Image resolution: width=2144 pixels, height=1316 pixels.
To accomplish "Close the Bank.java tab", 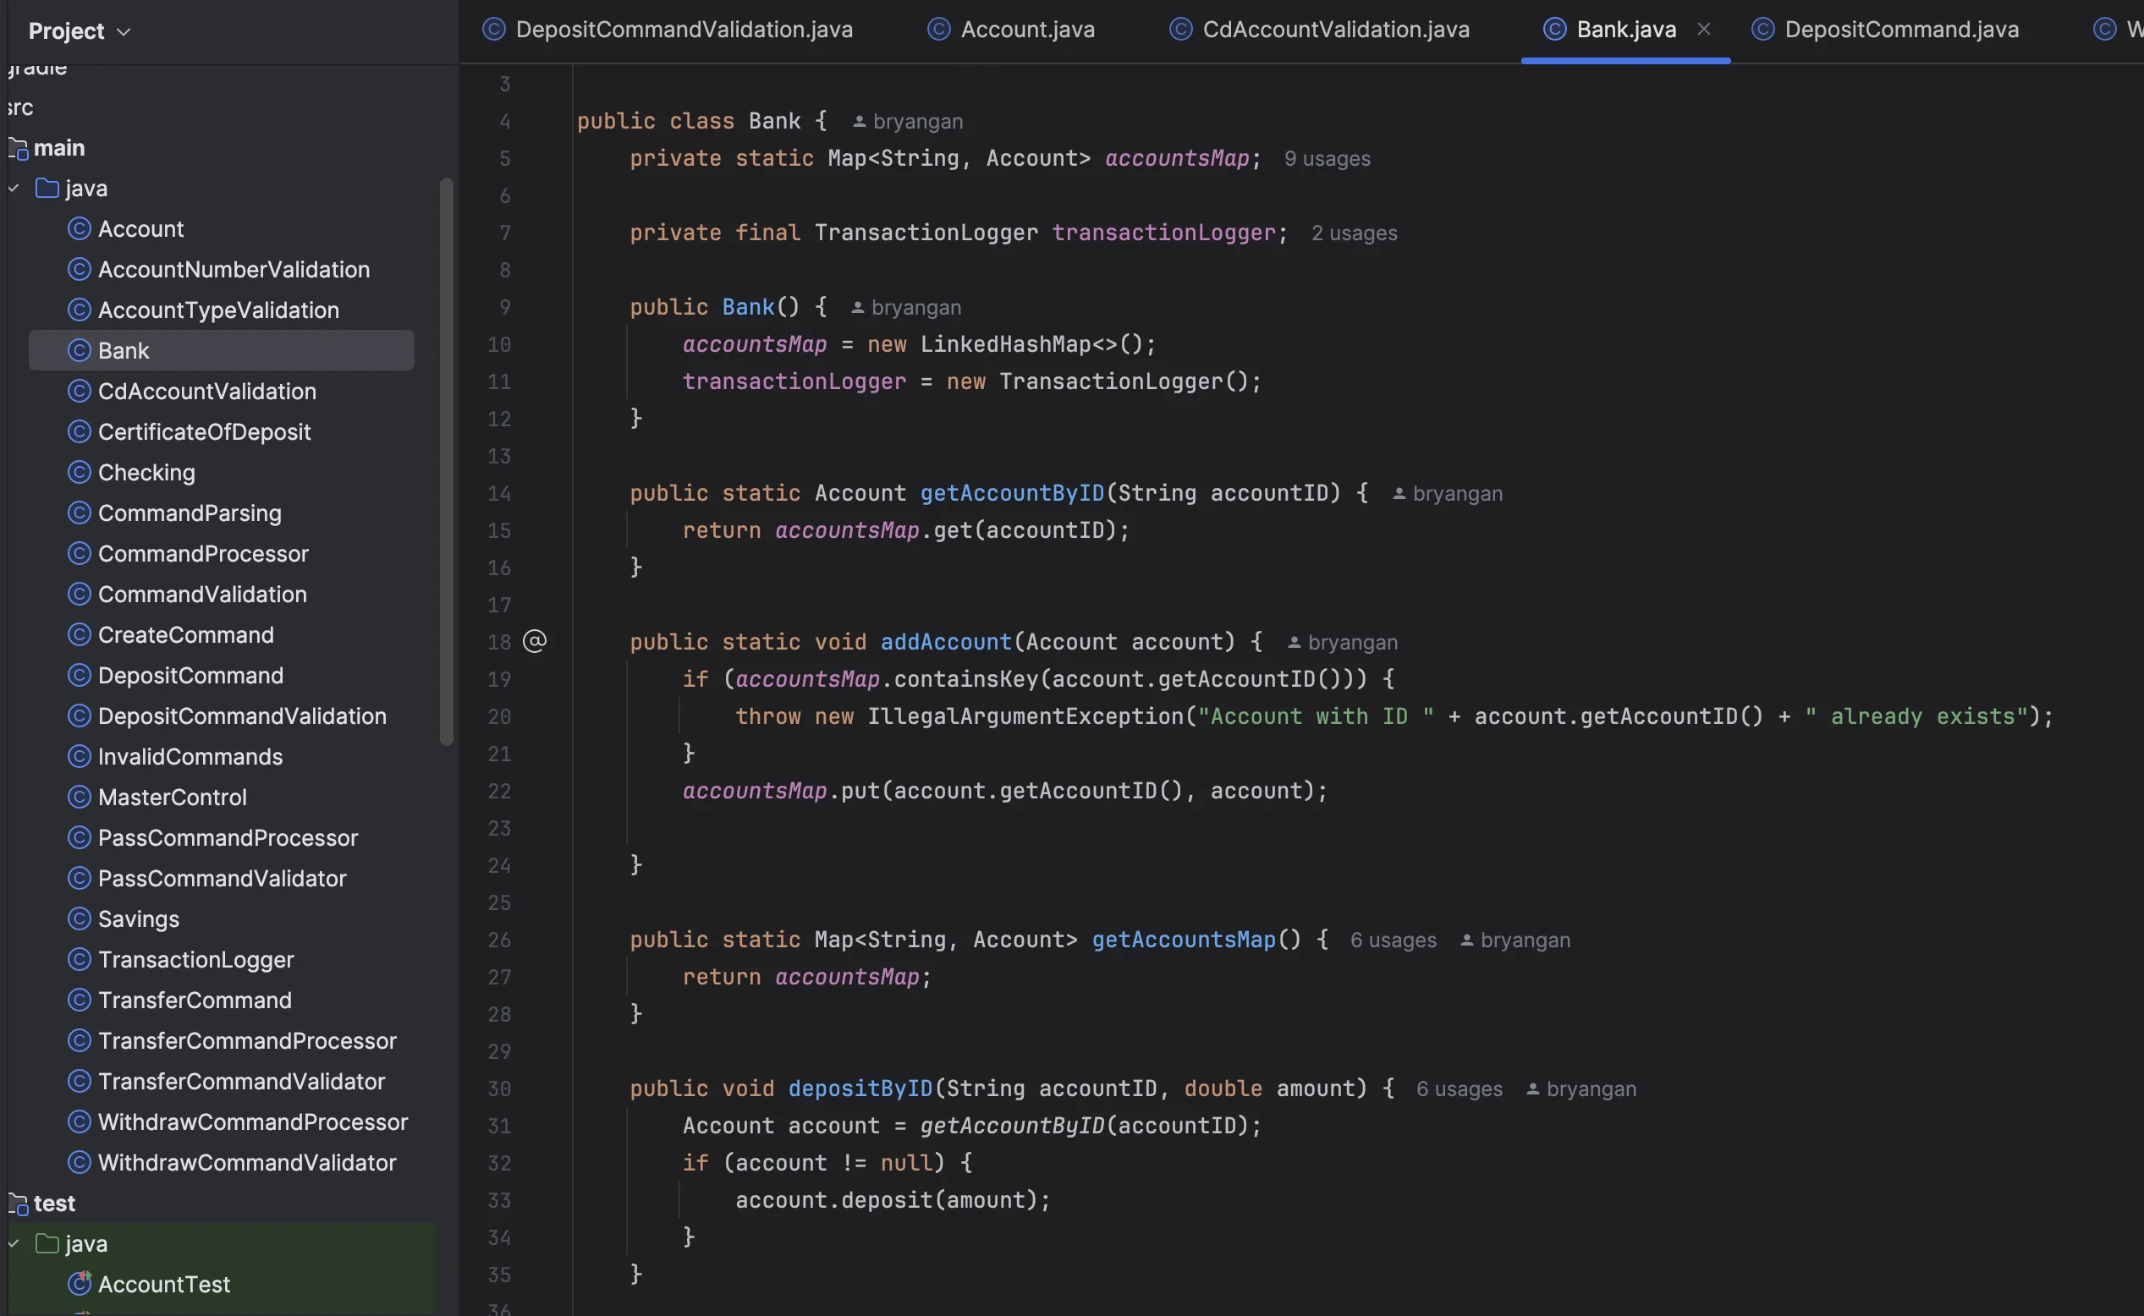I will [x=1703, y=30].
